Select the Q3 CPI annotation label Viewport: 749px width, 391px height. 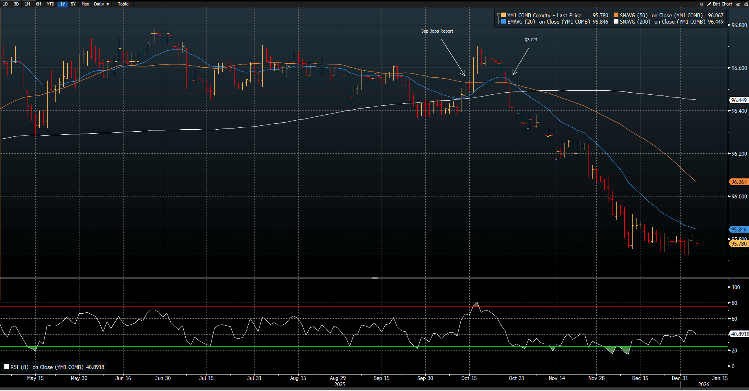point(531,40)
